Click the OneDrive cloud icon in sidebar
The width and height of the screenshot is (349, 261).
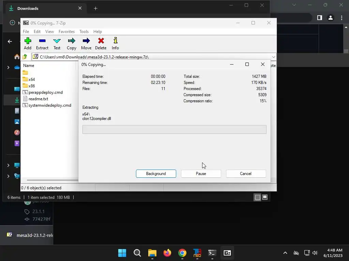17,67
